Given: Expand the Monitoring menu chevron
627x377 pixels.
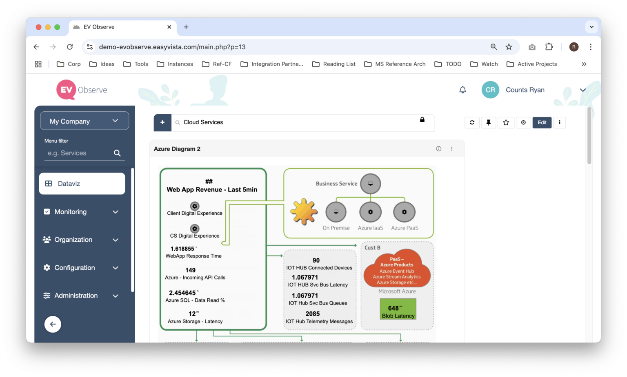Looking at the screenshot, I should click(x=116, y=212).
